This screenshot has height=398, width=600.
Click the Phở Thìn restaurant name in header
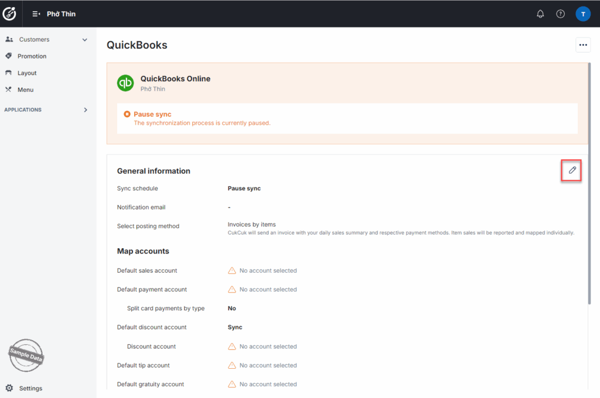pos(61,14)
